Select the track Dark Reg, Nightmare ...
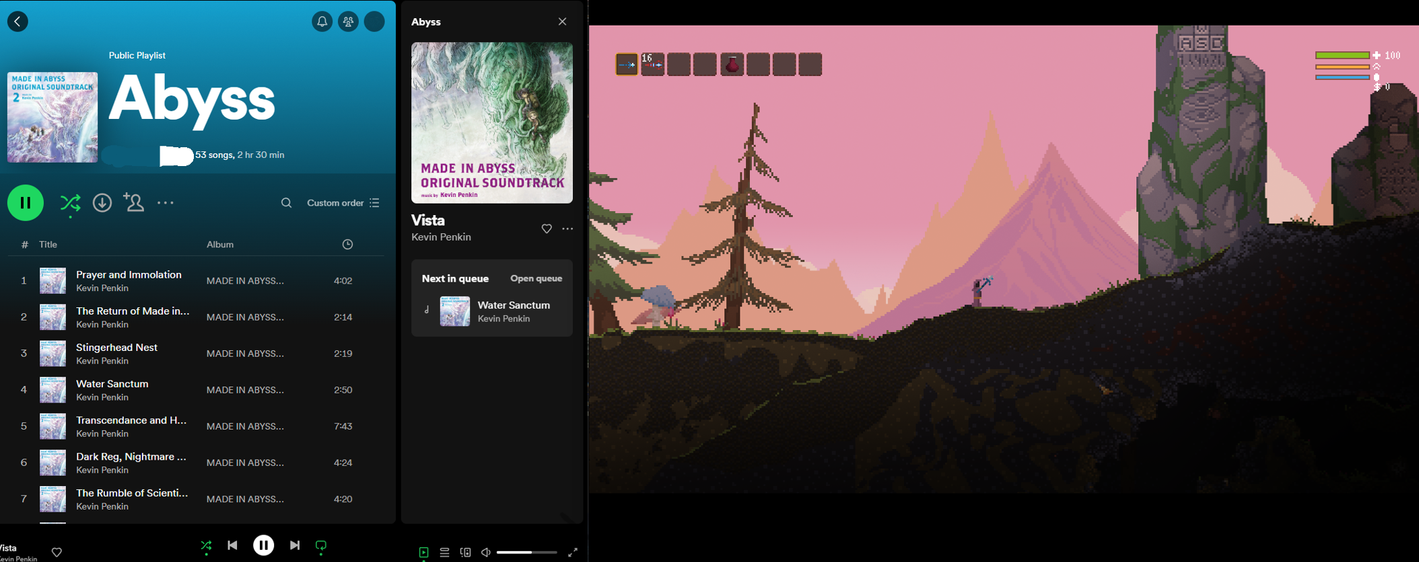The image size is (1419, 562). (x=131, y=456)
